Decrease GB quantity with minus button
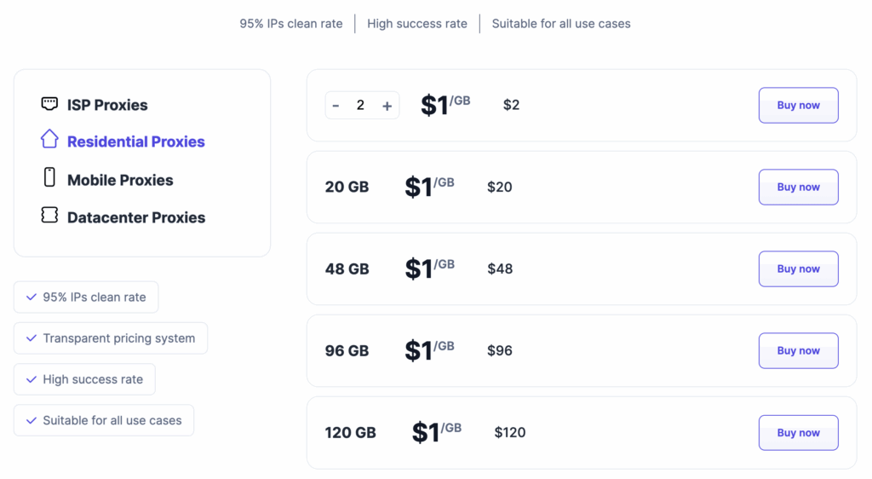 336,106
